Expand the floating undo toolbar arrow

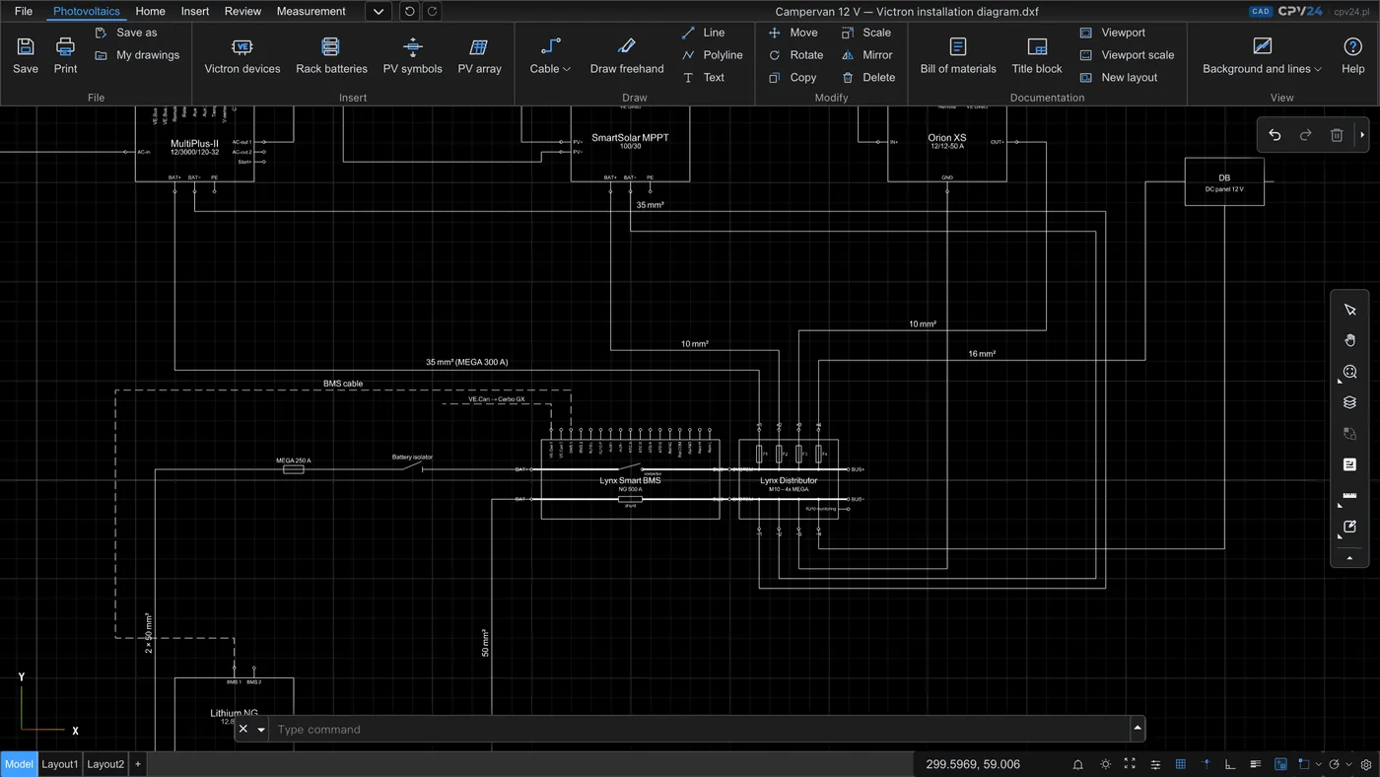(x=1362, y=135)
